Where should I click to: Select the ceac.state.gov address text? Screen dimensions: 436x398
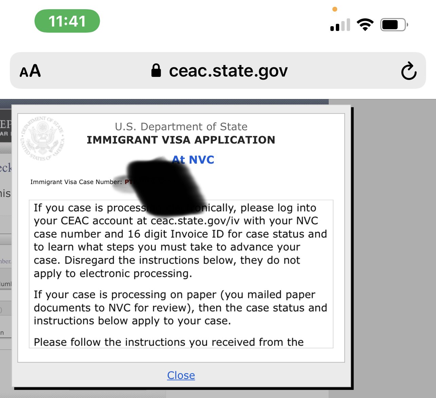[228, 70]
